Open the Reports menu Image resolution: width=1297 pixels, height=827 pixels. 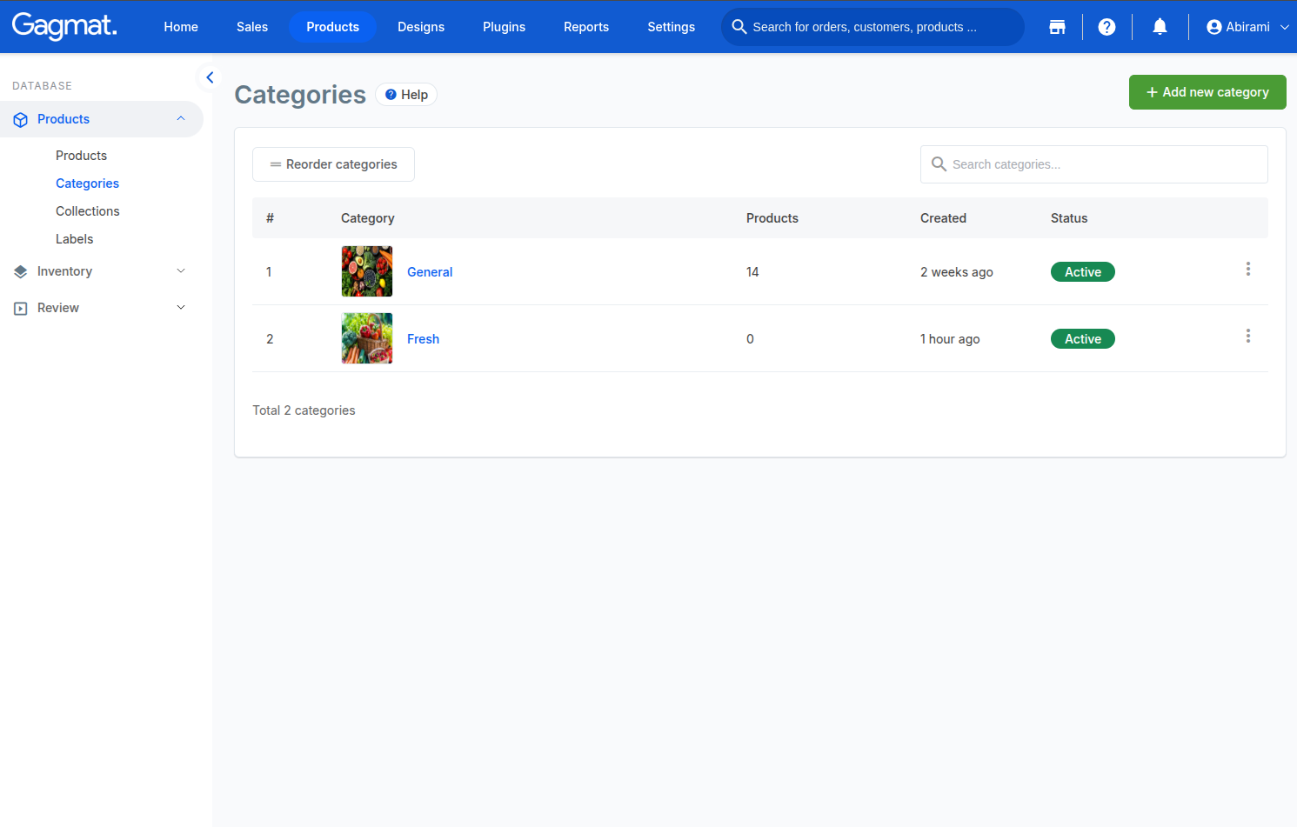[x=586, y=27]
